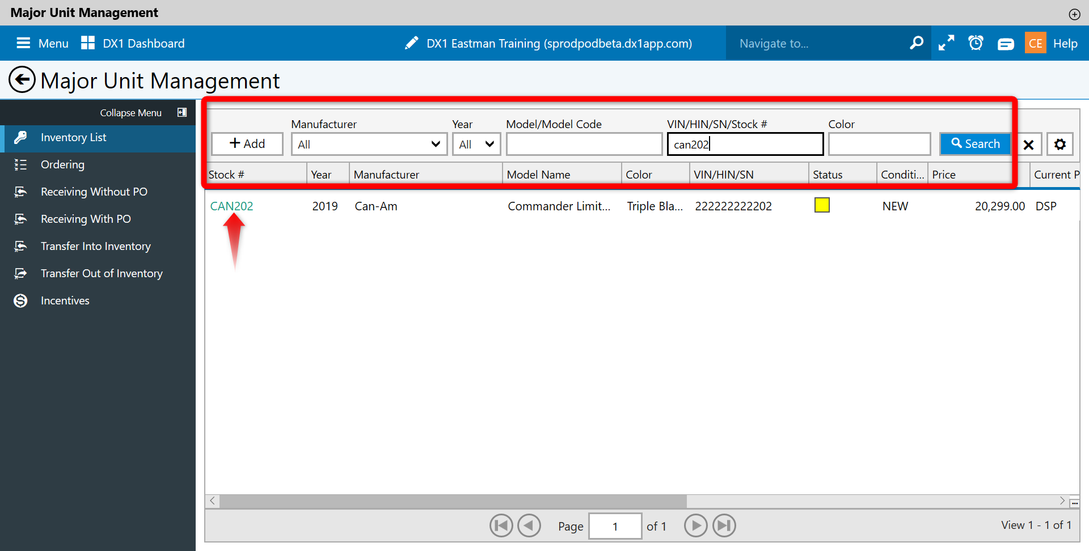
Task: Click the Navigate to search field
Action: pos(817,43)
